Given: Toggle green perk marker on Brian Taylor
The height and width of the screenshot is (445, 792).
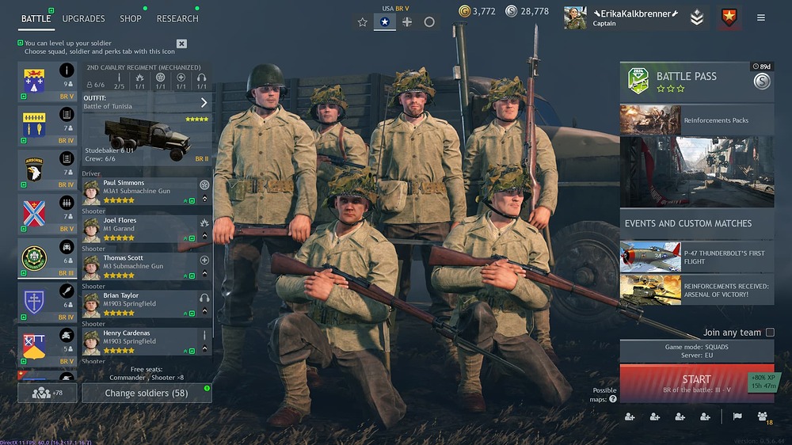Looking at the screenshot, I should pos(192,314).
